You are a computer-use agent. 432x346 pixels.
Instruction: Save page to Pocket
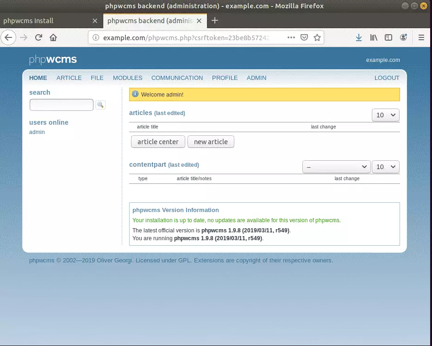click(304, 37)
